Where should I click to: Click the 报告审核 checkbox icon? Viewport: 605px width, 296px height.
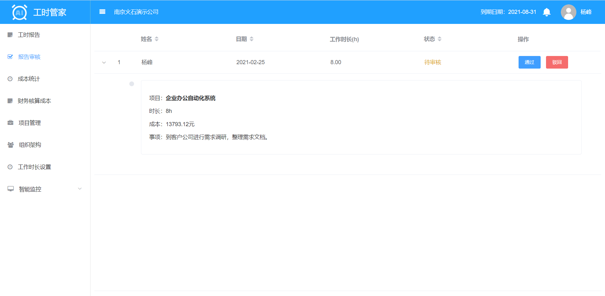coord(10,57)
